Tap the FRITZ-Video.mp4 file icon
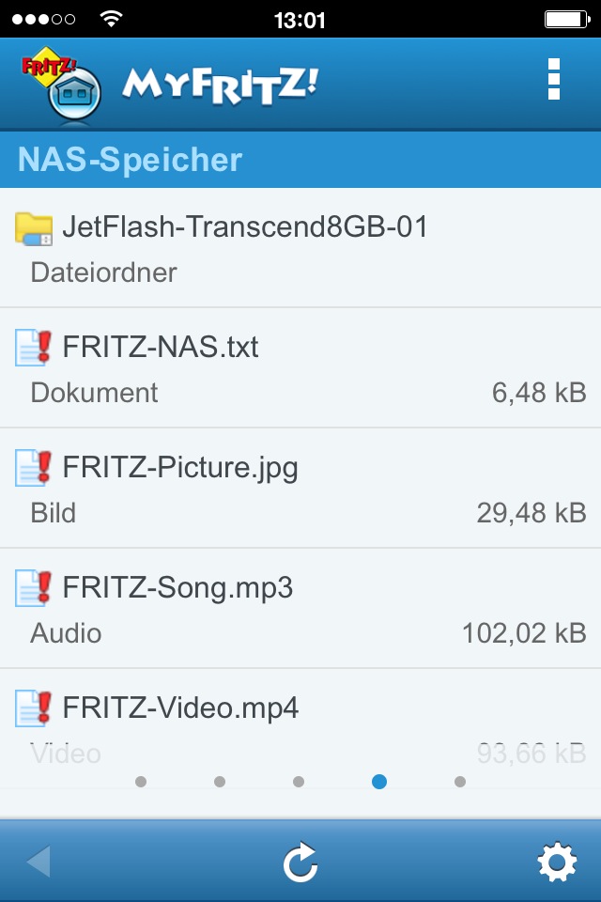 [34, 708]
